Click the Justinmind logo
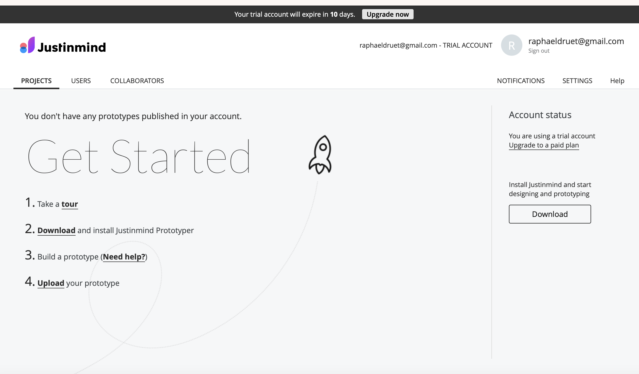 63,46
